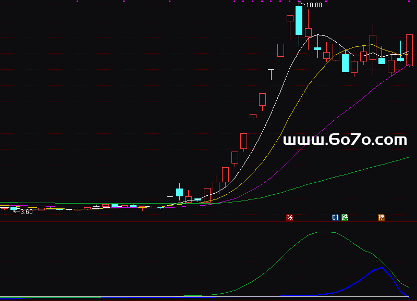Select the tall cyan candlestick at the peak
Screen dimensions: 417x301
pos(299,21)
